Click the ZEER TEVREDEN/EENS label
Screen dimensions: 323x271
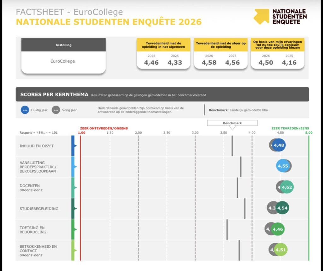point(290,128)
